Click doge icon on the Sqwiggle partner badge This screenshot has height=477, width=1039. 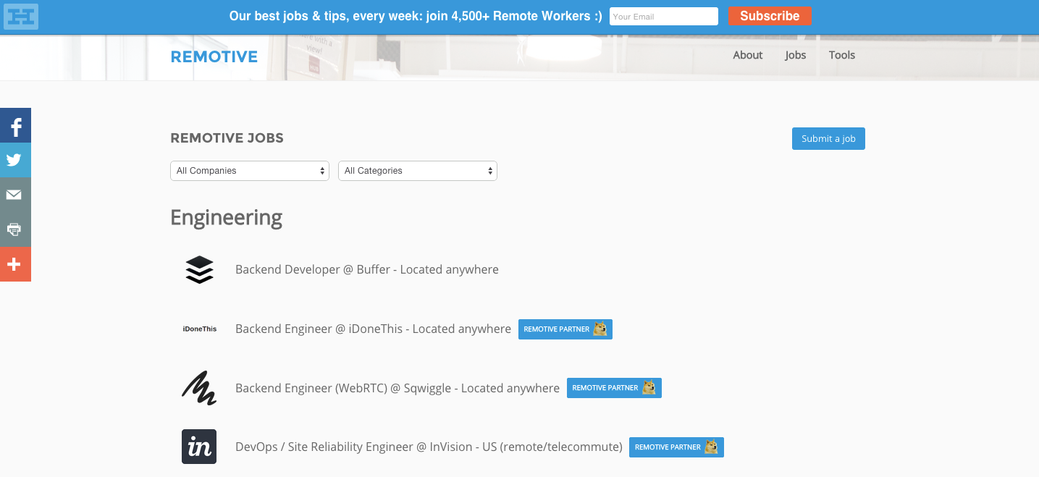click(x=649, y=388)
